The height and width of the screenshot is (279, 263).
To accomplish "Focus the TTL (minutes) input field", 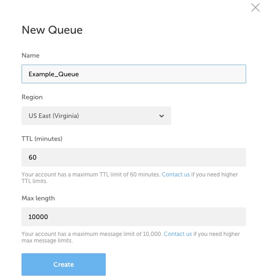I will coord(134,157).
